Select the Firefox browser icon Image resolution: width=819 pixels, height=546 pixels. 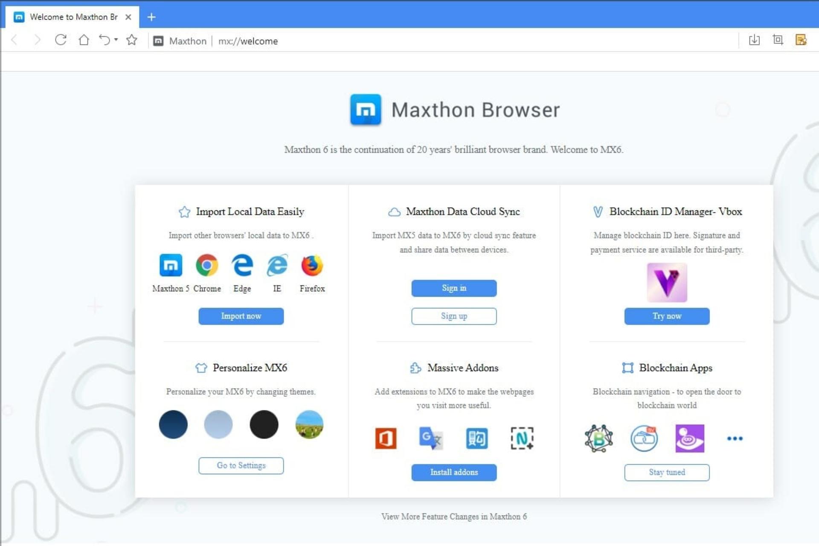point(312,265)
